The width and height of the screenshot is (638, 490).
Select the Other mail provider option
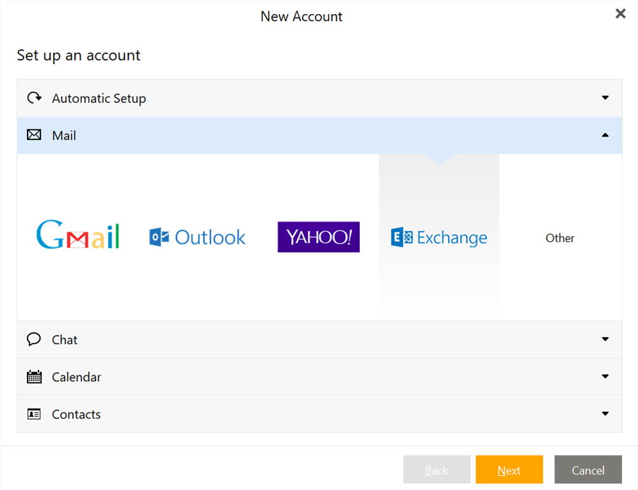560,238
